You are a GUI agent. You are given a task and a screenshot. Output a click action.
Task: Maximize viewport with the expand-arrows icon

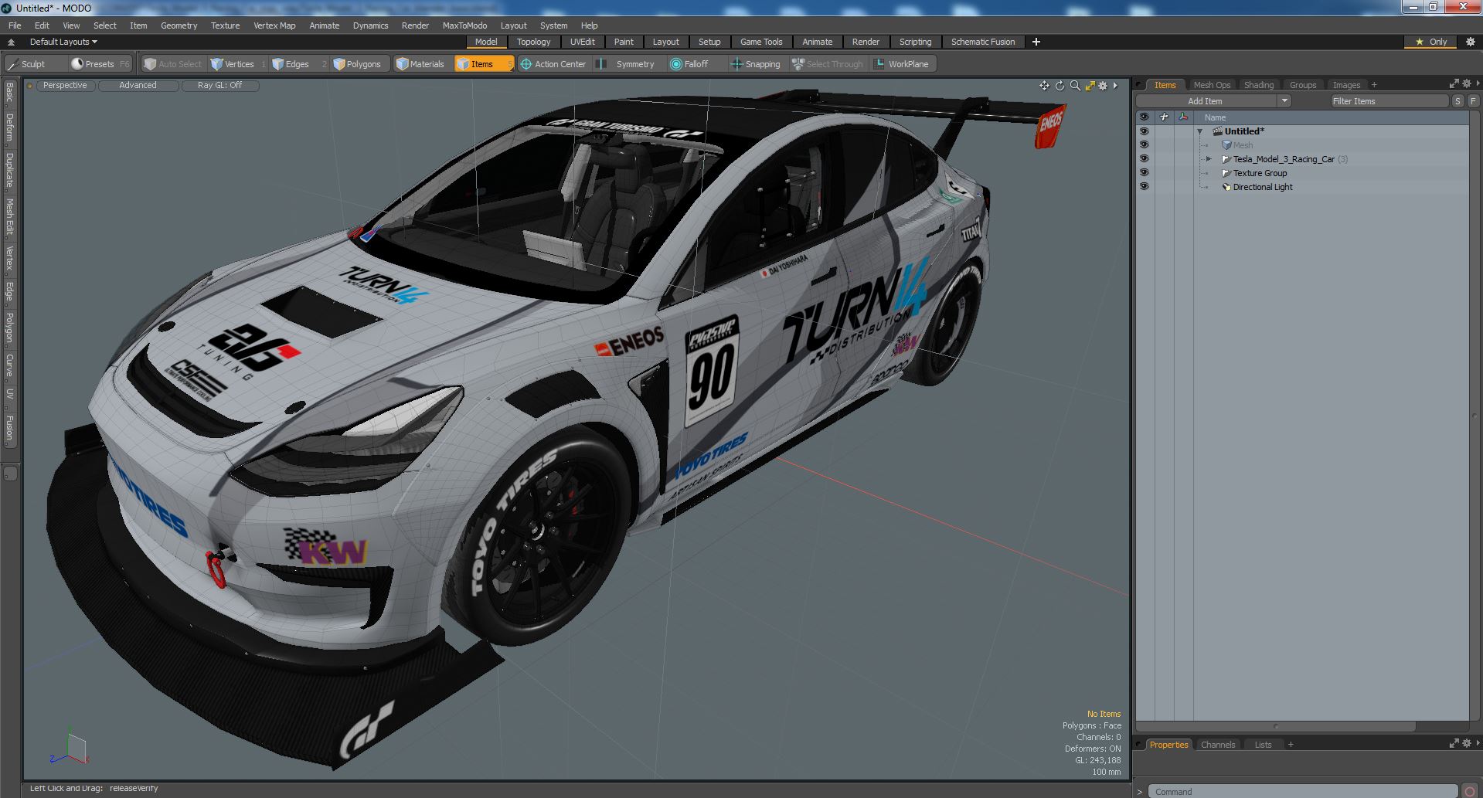(x=1090, y=86)
